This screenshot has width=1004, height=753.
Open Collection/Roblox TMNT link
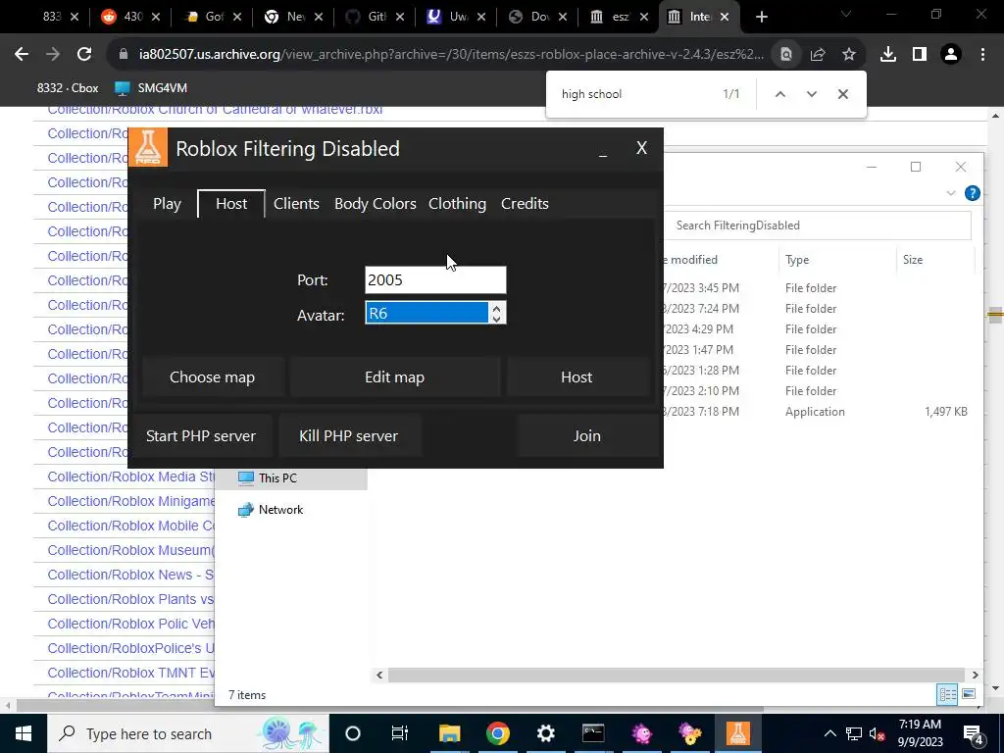coord(130,673)
